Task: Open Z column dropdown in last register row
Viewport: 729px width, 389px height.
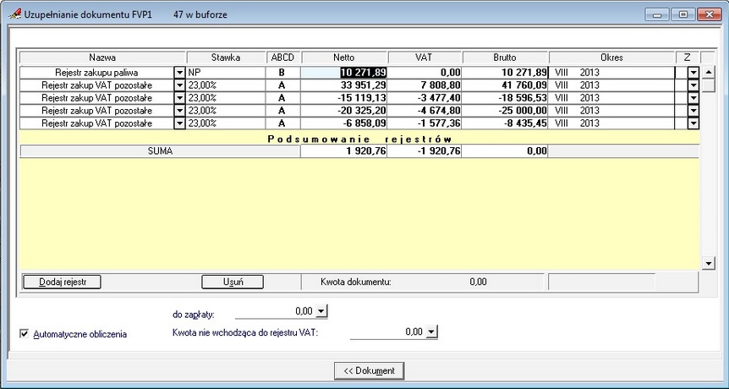Action: (x=693, y=123)
